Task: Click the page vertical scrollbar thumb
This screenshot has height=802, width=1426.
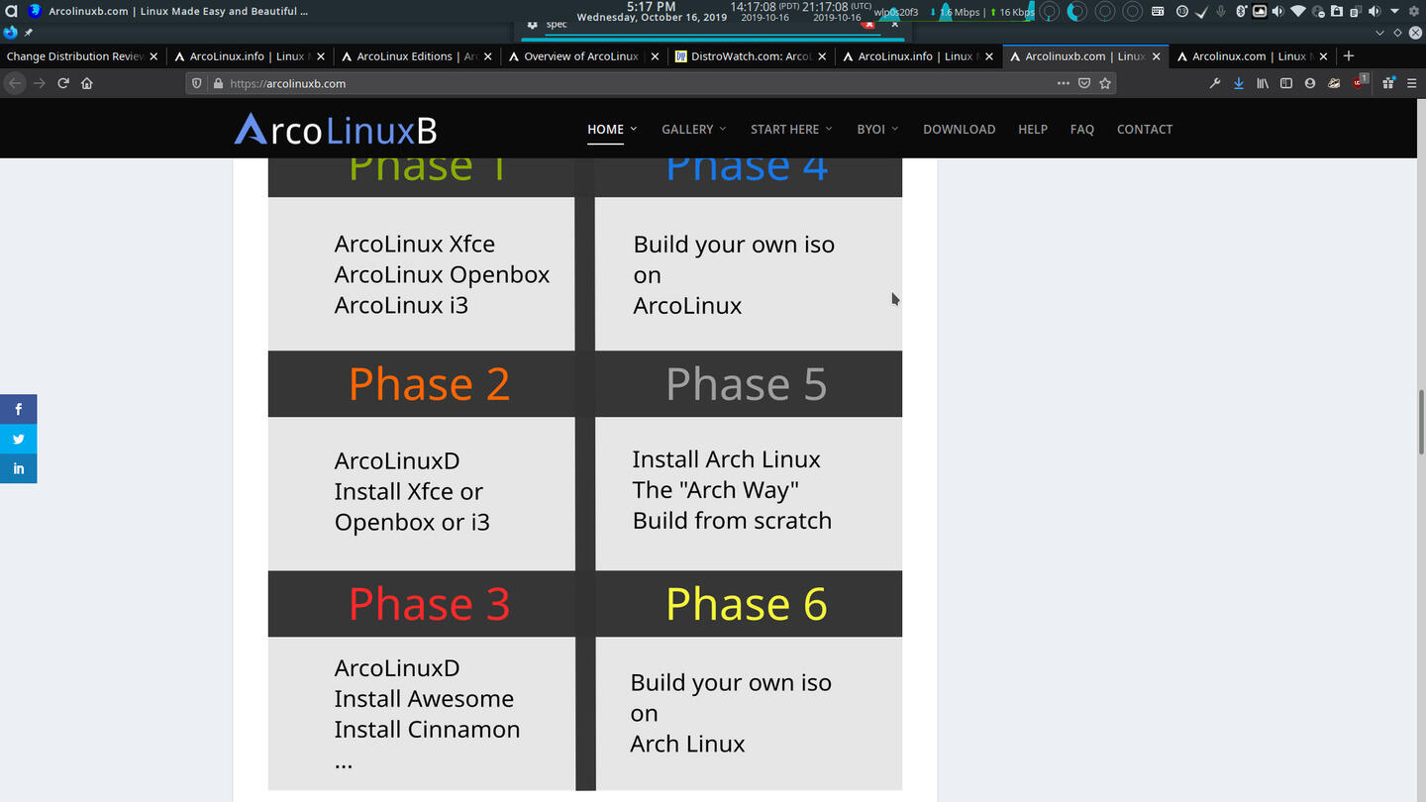Action: point(1420,422)
